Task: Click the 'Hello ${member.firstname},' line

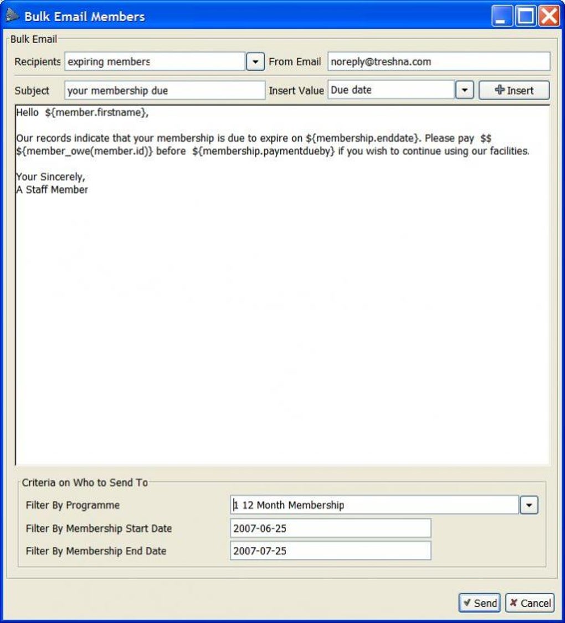Action: (x=82, y=112)
